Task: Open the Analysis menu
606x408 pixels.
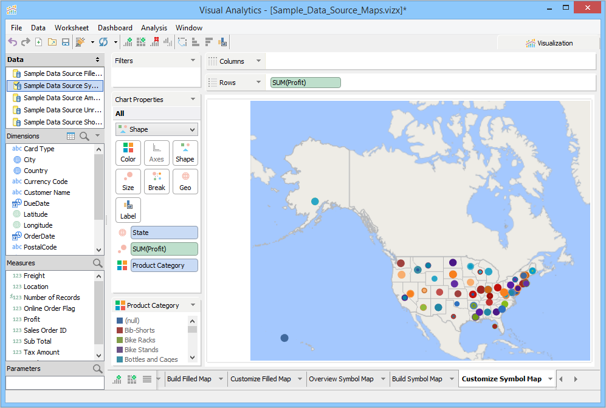Action: point(154,28)
